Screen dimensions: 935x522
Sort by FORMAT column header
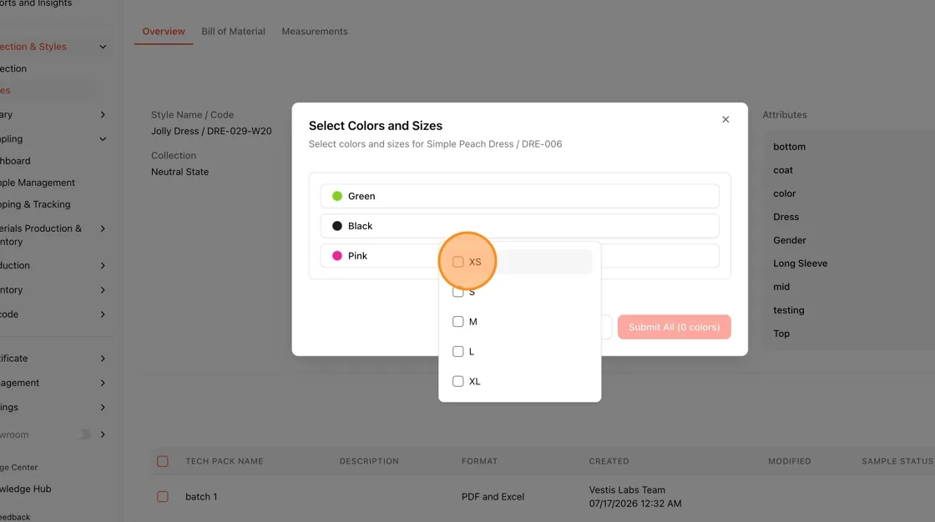pos(479,461)
